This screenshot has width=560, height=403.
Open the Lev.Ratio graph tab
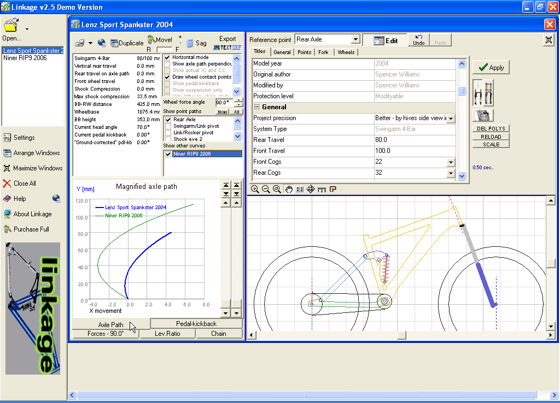pyautogui.click(x=167, y=334)
